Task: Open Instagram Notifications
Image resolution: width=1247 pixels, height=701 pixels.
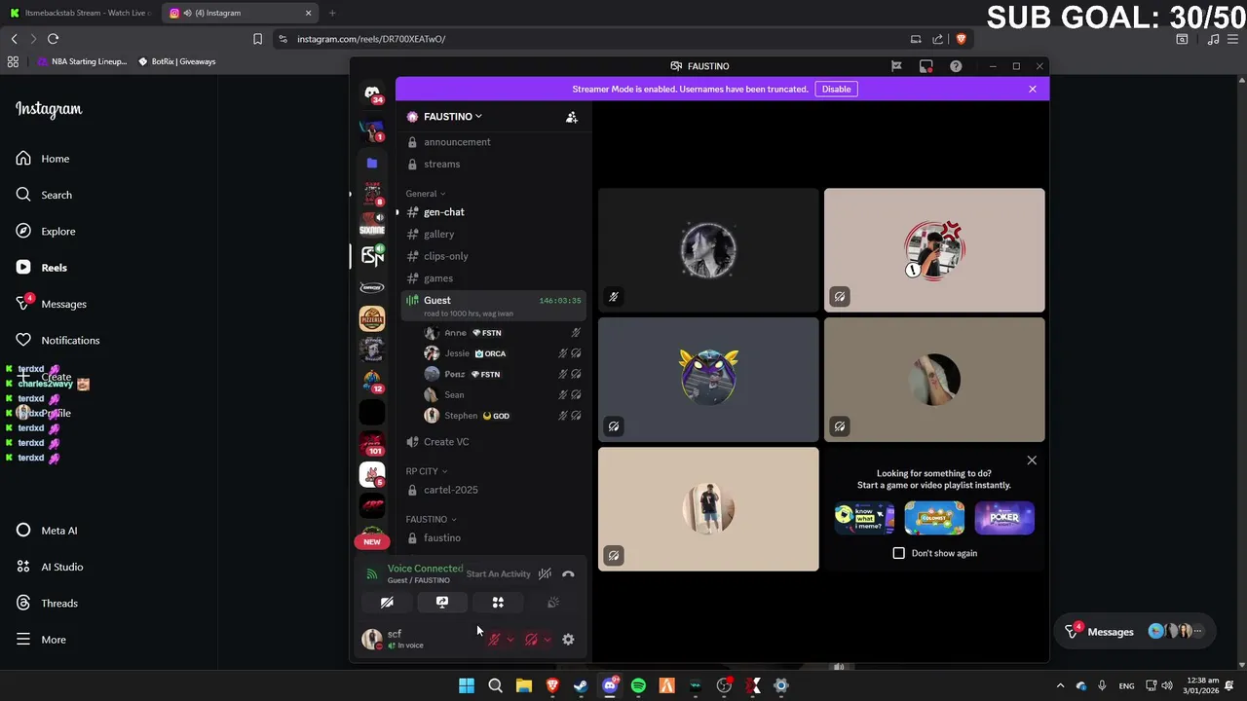Action: tap(57, 341)
